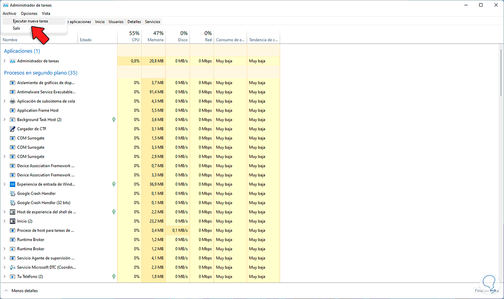Expand the Inicio (2) process group
Viewport: 504px width, 299px height.
click(x=5, y=221)
